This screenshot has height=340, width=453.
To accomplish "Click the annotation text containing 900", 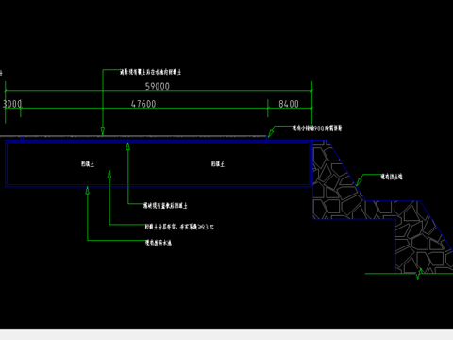I will (317, 128).
